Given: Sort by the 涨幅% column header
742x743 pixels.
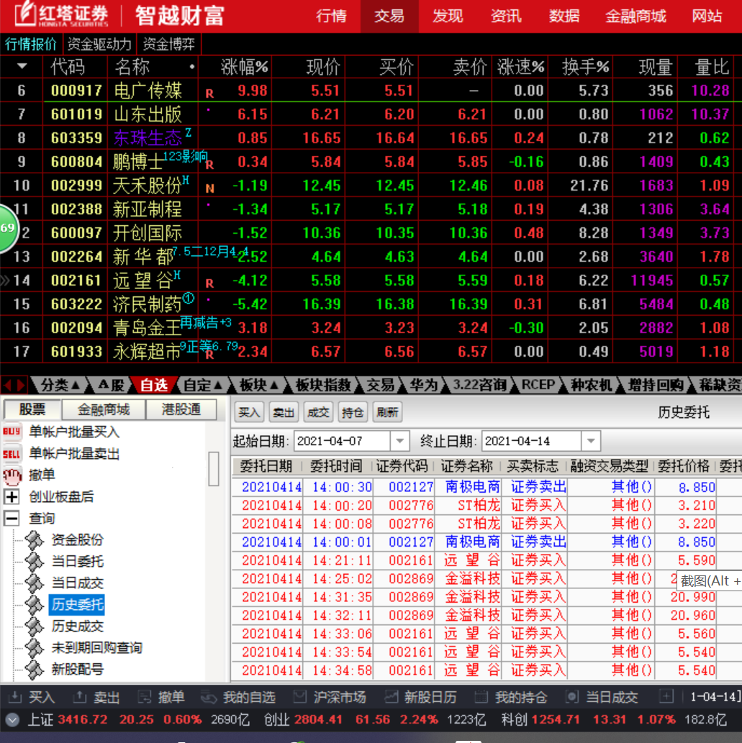Looking at the screenshot, I should coord(245,67).
